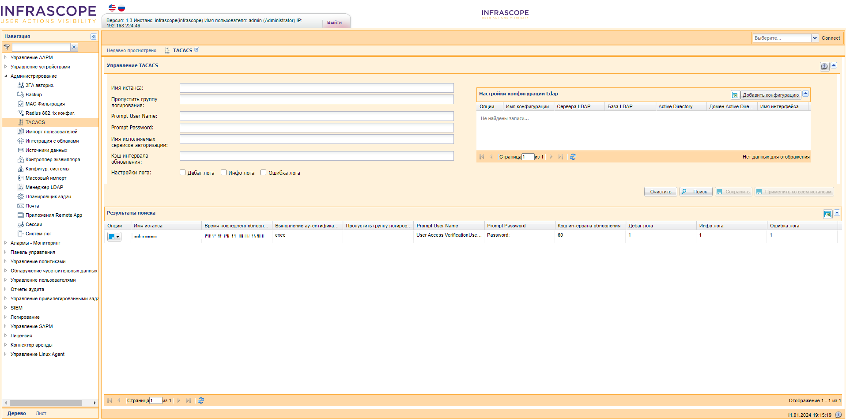846x419 pixels.
Task: Click the Имя истанса input field
Action: [x=317, y=88]
